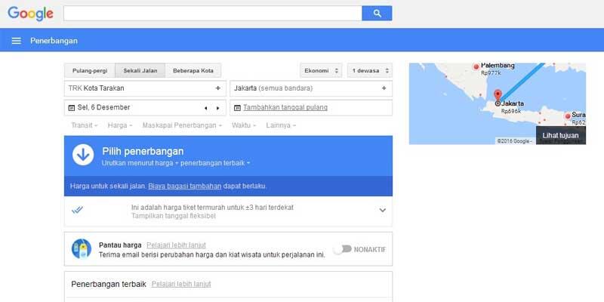Click Tampilkan tanggal fleksibel
Image resolution: width=604 pixels, height=302 pixels.
174,216
